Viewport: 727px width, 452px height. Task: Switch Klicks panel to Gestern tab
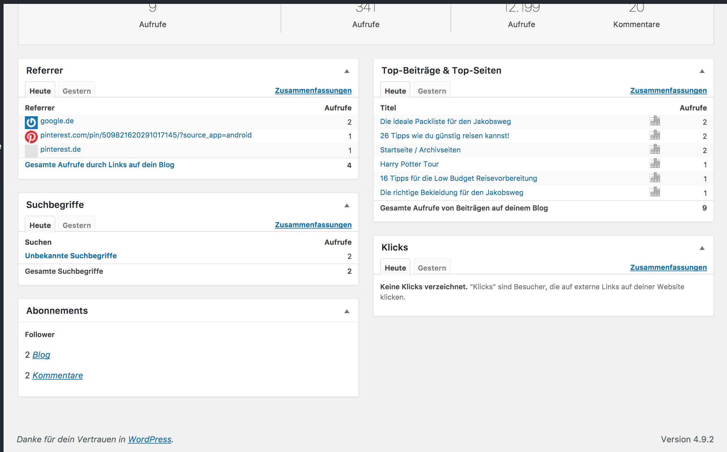(x=432, y=268)
